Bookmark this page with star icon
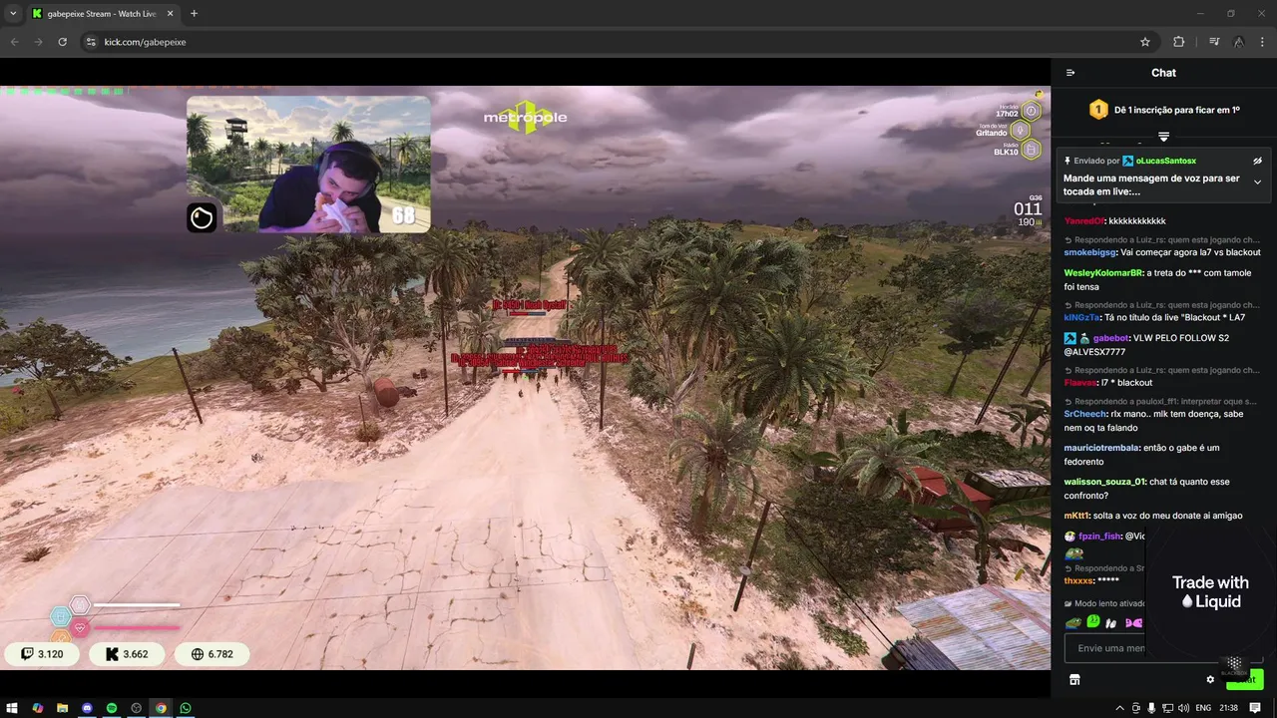The width and height of the screenshot is (1277, 718). click(x=1145, y=42)
